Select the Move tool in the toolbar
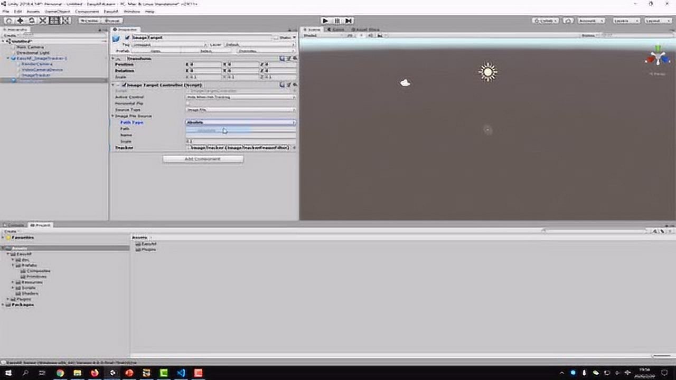The width and height of the screenshot is (676, 380). click(20, 21)
